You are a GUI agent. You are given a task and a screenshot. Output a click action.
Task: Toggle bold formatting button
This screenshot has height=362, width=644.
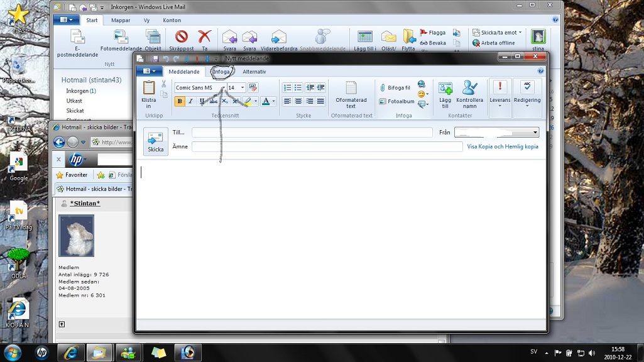click(x=180, y=101)
